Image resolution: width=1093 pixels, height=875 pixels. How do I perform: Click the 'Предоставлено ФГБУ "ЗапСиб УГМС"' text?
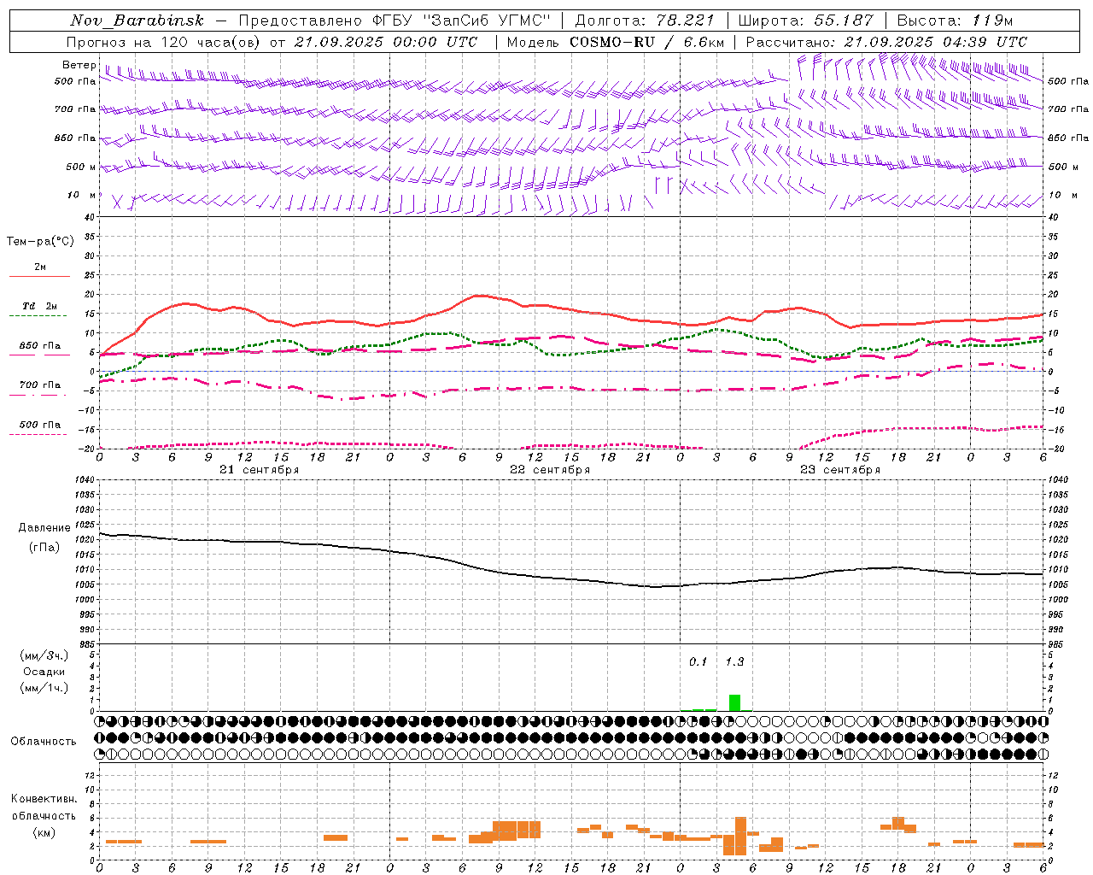(395, 21)
